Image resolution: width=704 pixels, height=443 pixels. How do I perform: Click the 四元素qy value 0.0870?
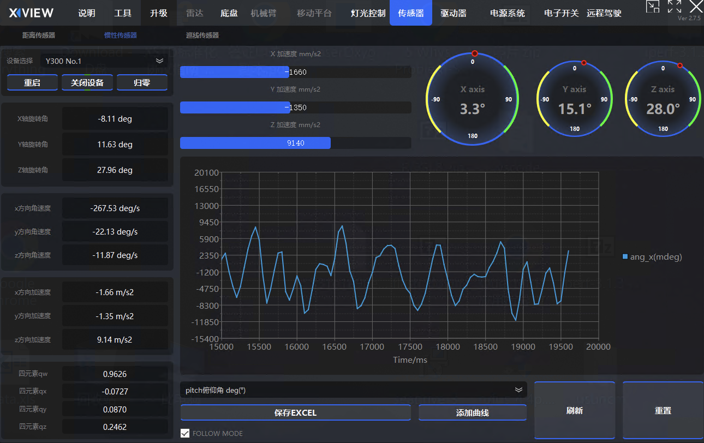(115, 409)
